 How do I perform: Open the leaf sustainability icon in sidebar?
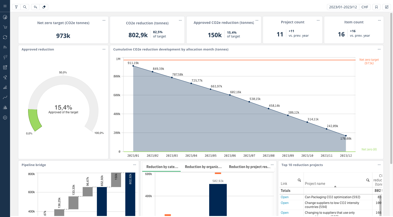(5, 57)
